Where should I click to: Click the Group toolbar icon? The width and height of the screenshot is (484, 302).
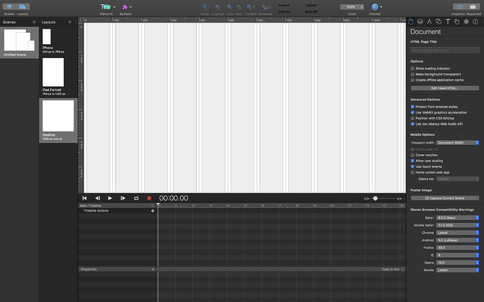[205, 7]
